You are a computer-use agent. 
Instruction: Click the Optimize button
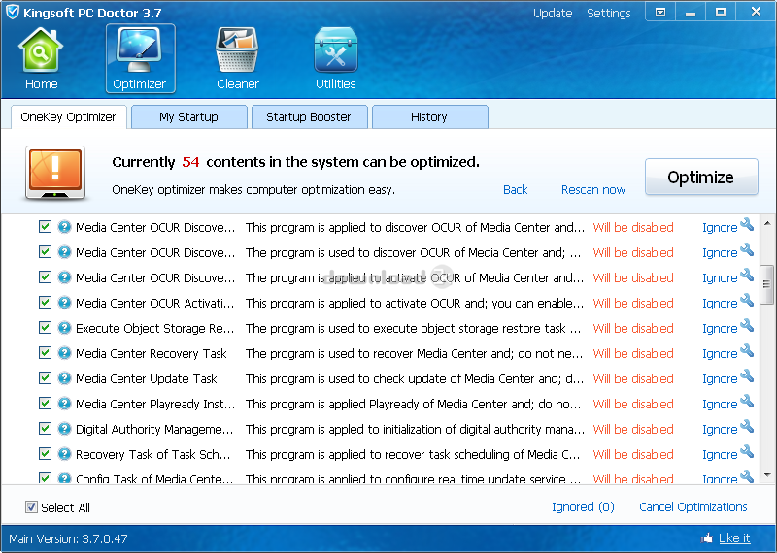701,177
